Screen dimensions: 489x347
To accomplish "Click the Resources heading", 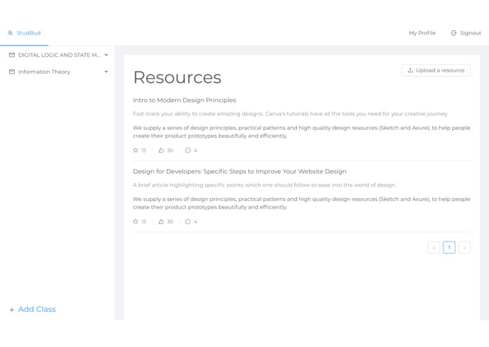I will tap(177, 77).
